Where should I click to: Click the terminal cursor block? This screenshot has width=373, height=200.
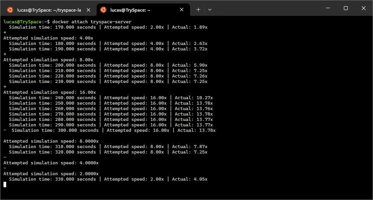click(x=5, y=184)
